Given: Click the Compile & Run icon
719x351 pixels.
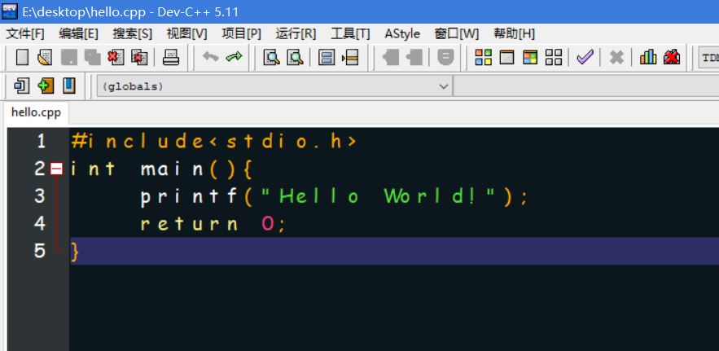Looking at the screenshot, I should (x=530, y=58).
